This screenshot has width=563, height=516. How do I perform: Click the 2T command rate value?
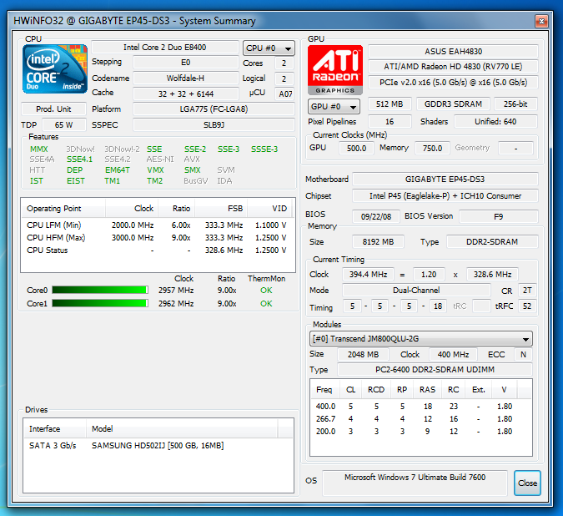point(527,290)
